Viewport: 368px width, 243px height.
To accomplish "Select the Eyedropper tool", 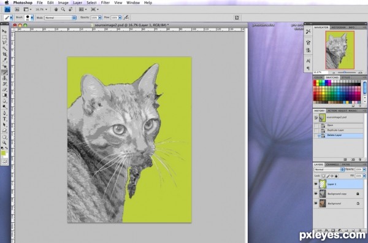I will click(x=4, y=60).
